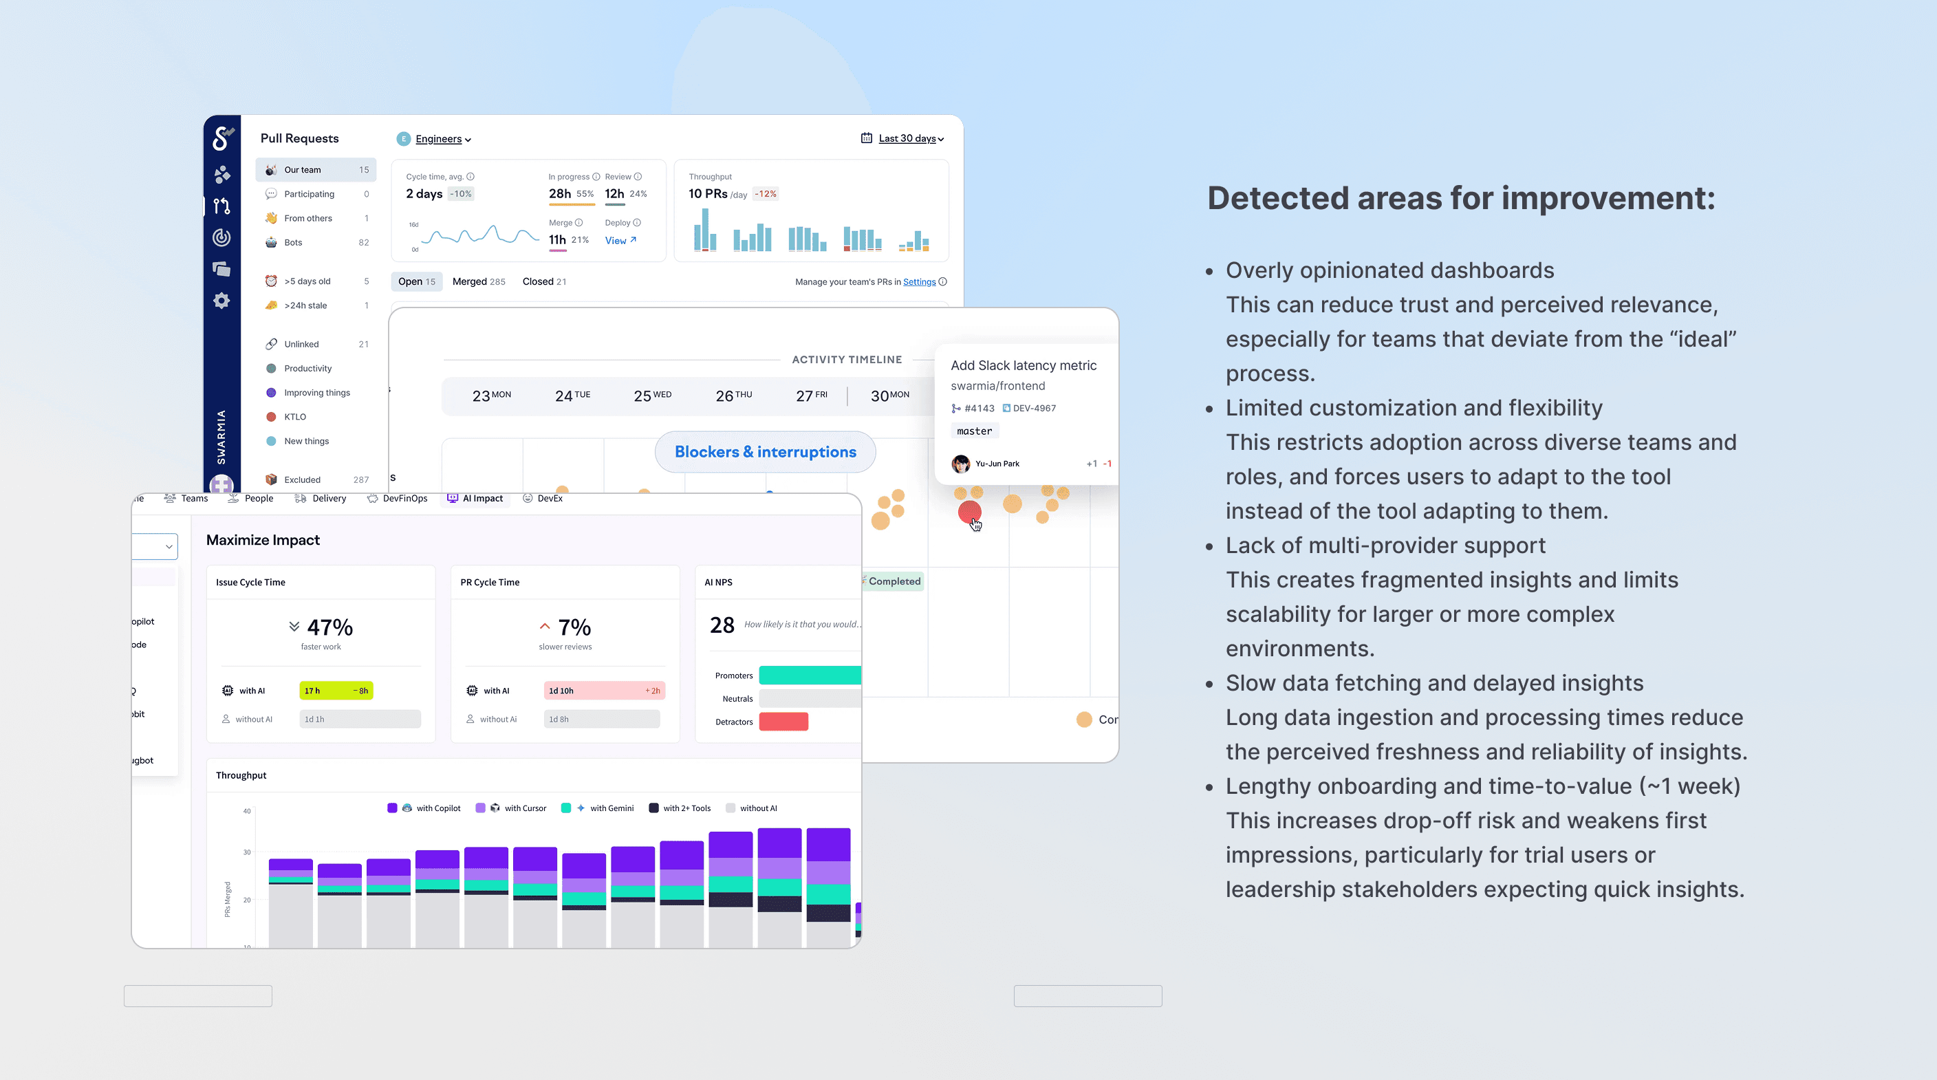This screenshot has width=1937, height=1080.
Task: Expand the dropdown above Maximize Impact sidebar
Action: (169, 547)
